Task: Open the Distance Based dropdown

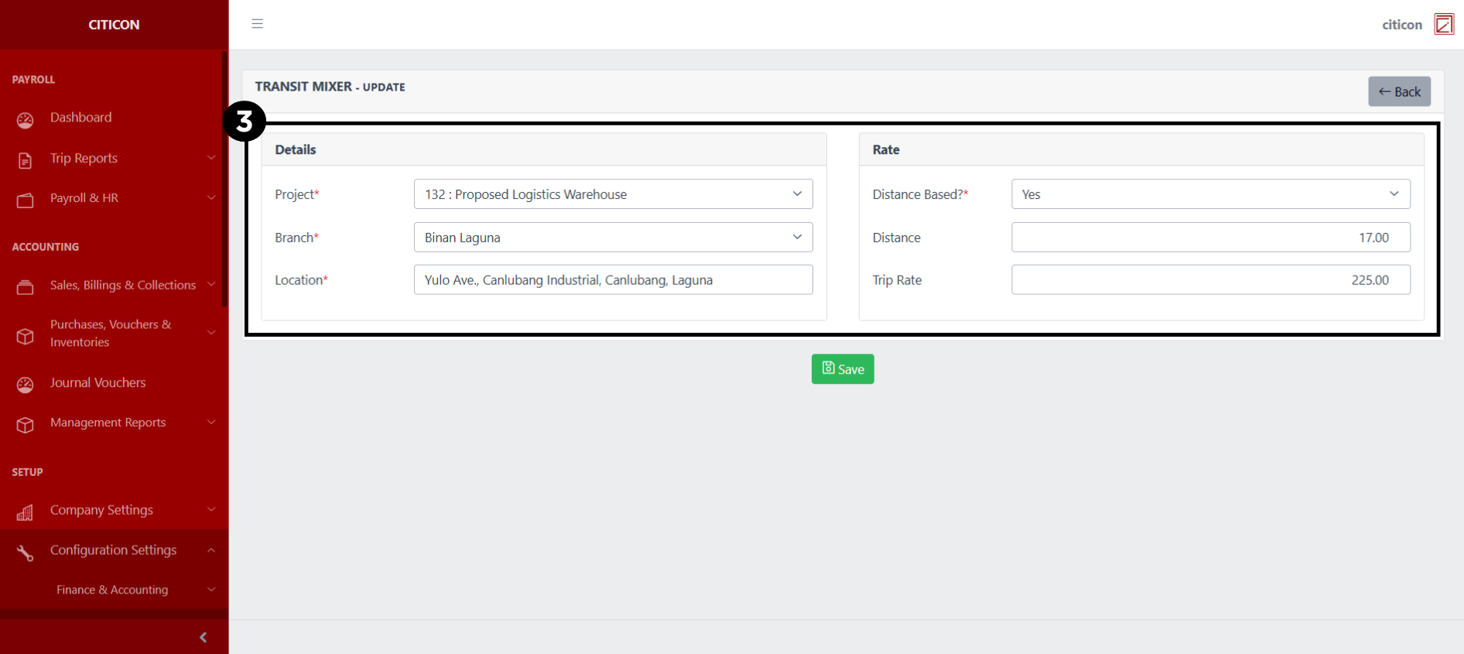Action: click(1210, 194)
